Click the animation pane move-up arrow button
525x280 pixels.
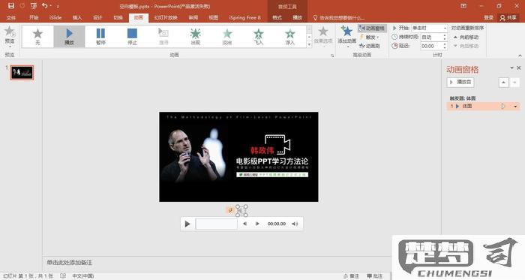click(503, 82)
